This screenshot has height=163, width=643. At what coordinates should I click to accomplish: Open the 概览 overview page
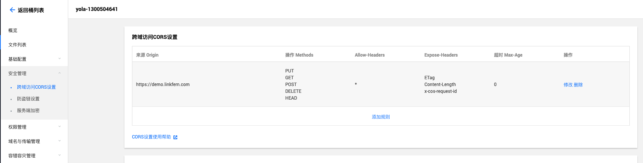(13, 31)
